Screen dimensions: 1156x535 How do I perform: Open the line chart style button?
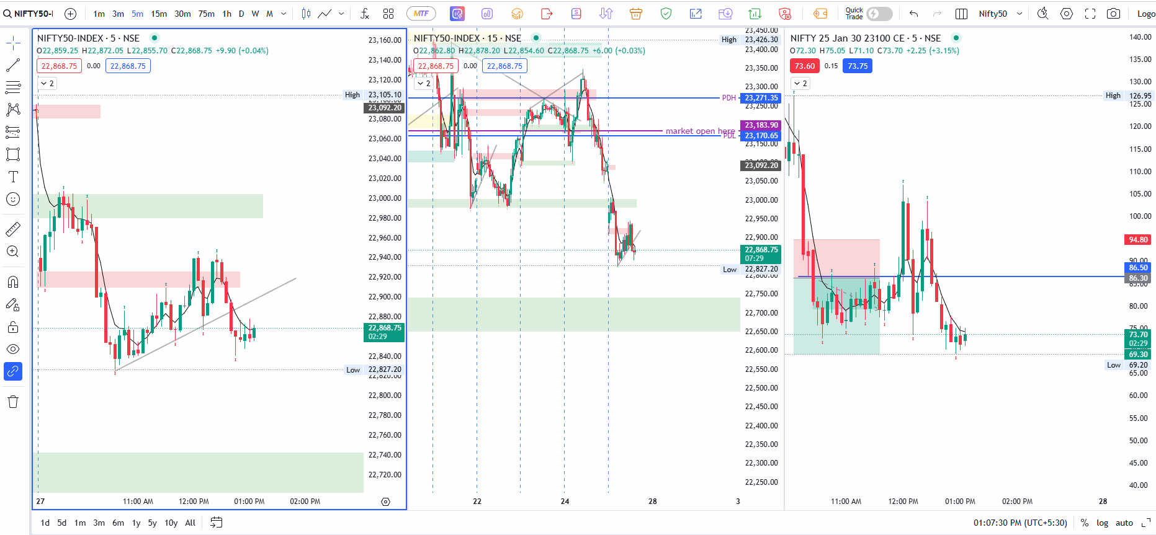click(325, 14)
